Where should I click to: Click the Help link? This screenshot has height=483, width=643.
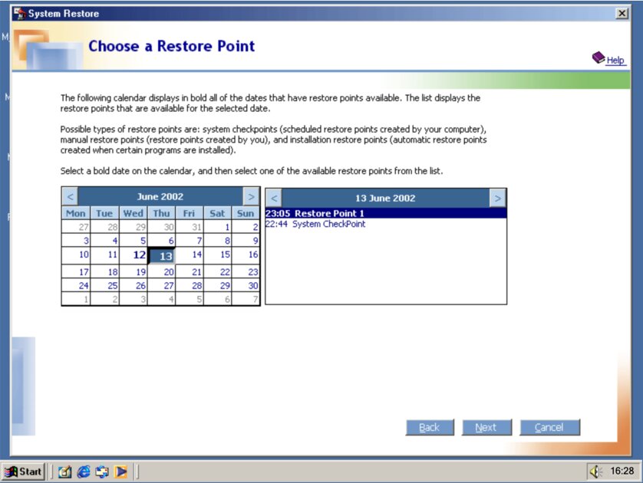(616, 61)
